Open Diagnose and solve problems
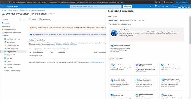Image resolution: width=191 pixels, height=99 pixels. tap(13, 33)
